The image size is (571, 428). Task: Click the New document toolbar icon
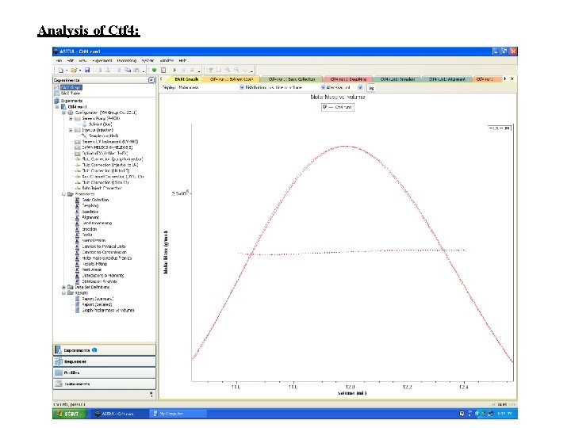(x=61, y=71)
